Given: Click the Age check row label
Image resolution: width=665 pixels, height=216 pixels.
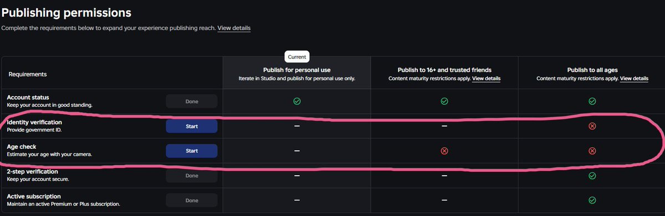Looking at the screenshot, I should tap(22, 146).
